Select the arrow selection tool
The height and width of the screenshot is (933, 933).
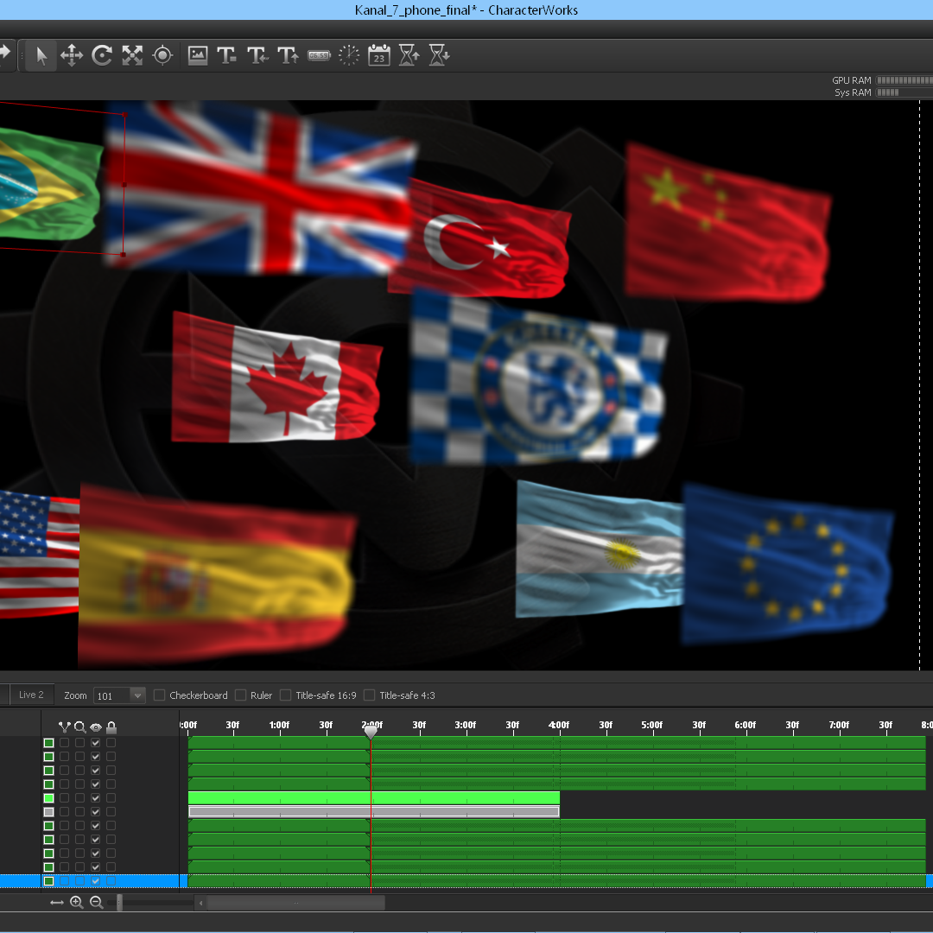(41, 56)
